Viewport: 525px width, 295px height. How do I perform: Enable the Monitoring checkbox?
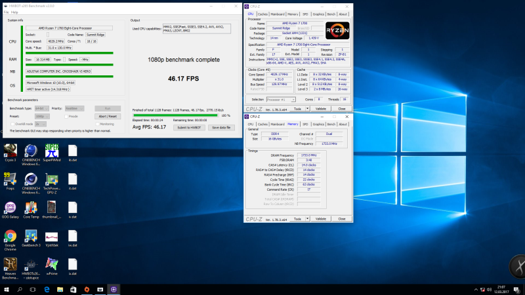click(98, 124)
